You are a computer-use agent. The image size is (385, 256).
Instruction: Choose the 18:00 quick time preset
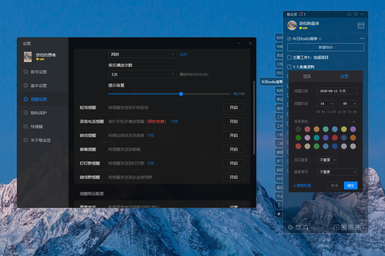point(342,112)
